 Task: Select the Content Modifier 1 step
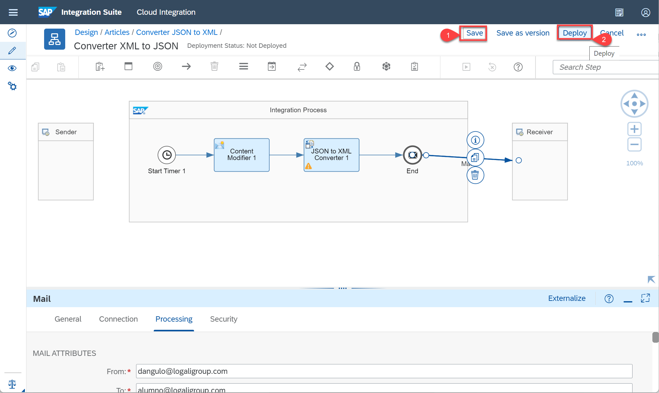242,155
